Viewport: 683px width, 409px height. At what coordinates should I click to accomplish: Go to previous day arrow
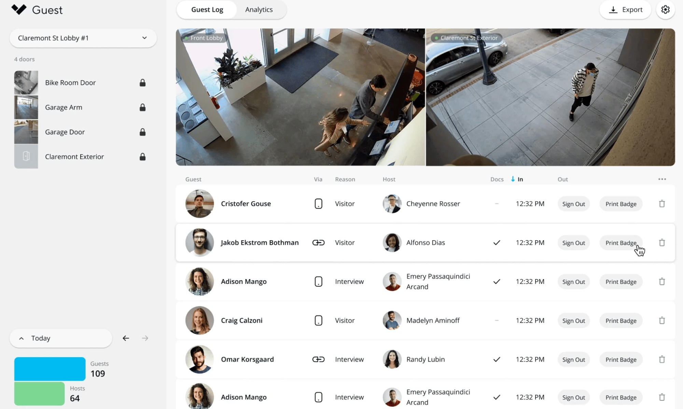click(126, 338)
